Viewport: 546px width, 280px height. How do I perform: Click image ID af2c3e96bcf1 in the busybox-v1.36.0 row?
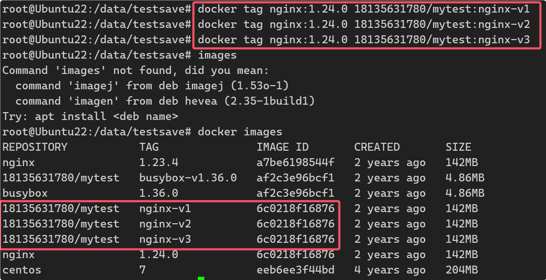tap(295, 178)
